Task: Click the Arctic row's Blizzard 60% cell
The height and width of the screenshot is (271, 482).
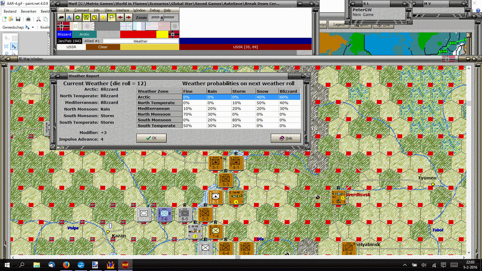Action: (290, 97)
